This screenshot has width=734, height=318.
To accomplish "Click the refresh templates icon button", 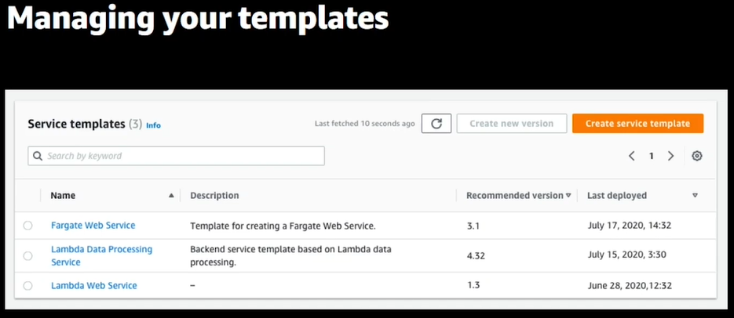I will tap(436, 124).
